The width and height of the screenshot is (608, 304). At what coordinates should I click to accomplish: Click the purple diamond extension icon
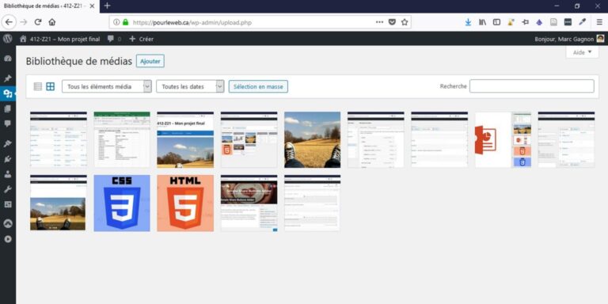click(x=539, y=22)
